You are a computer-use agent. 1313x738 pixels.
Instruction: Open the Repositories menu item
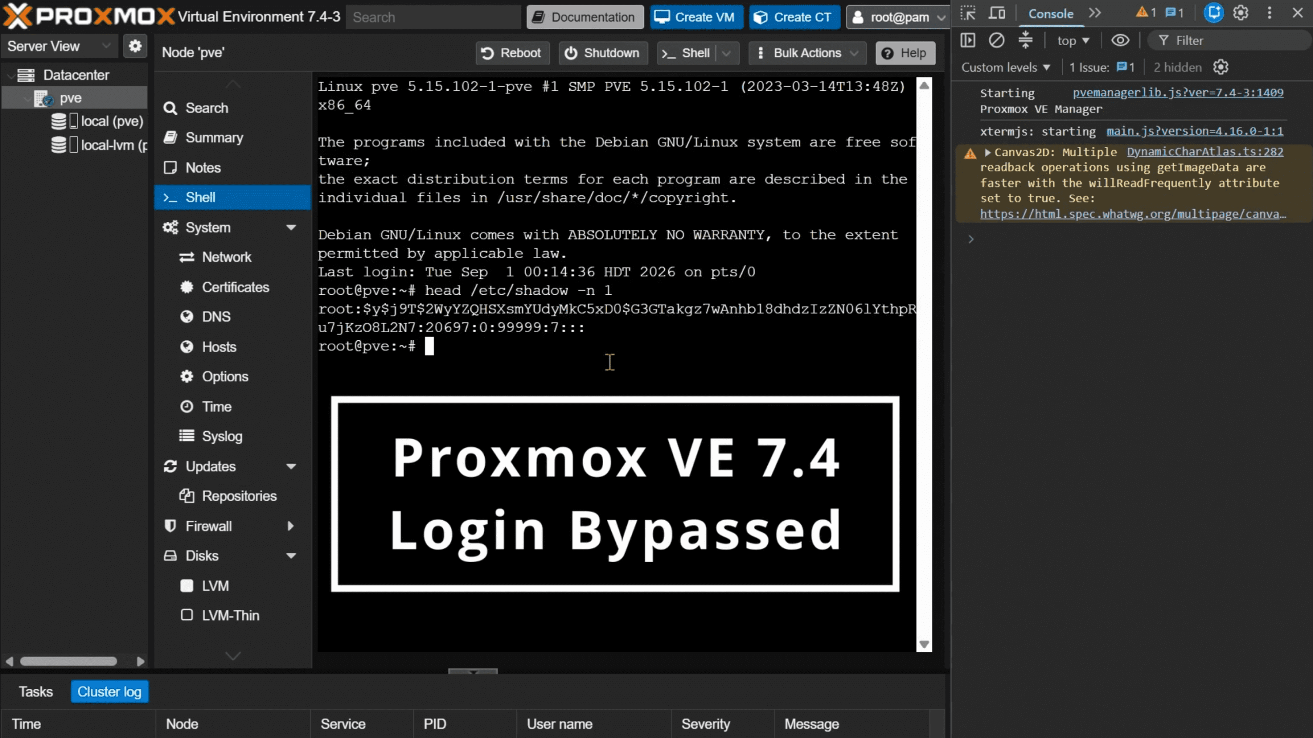(232, 496)
